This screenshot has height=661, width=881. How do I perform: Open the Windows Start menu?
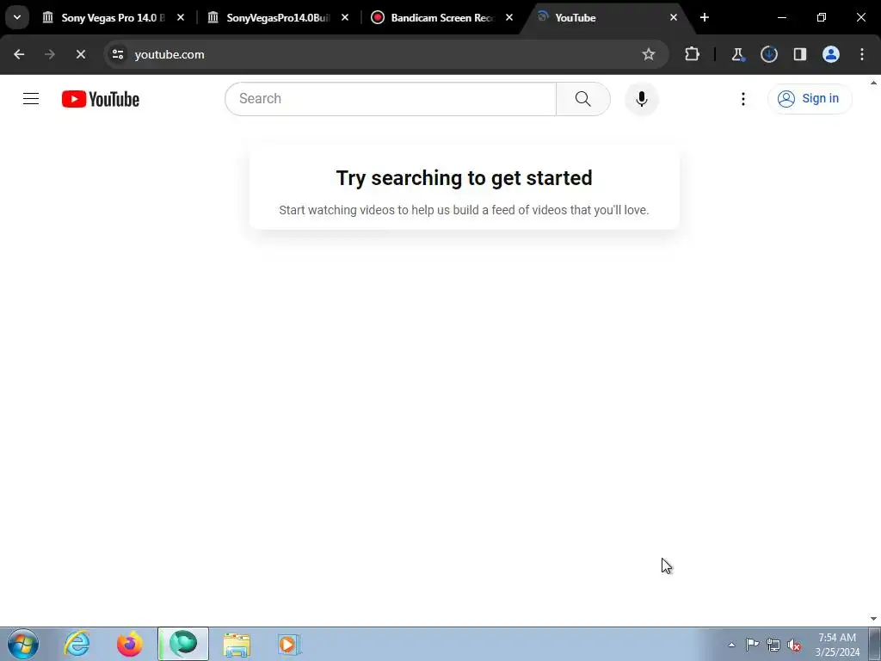coord(23,644)
